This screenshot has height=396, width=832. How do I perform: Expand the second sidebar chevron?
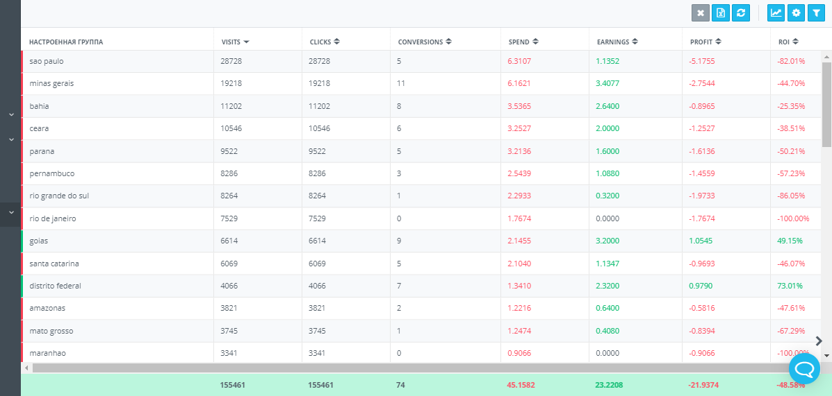11,139
